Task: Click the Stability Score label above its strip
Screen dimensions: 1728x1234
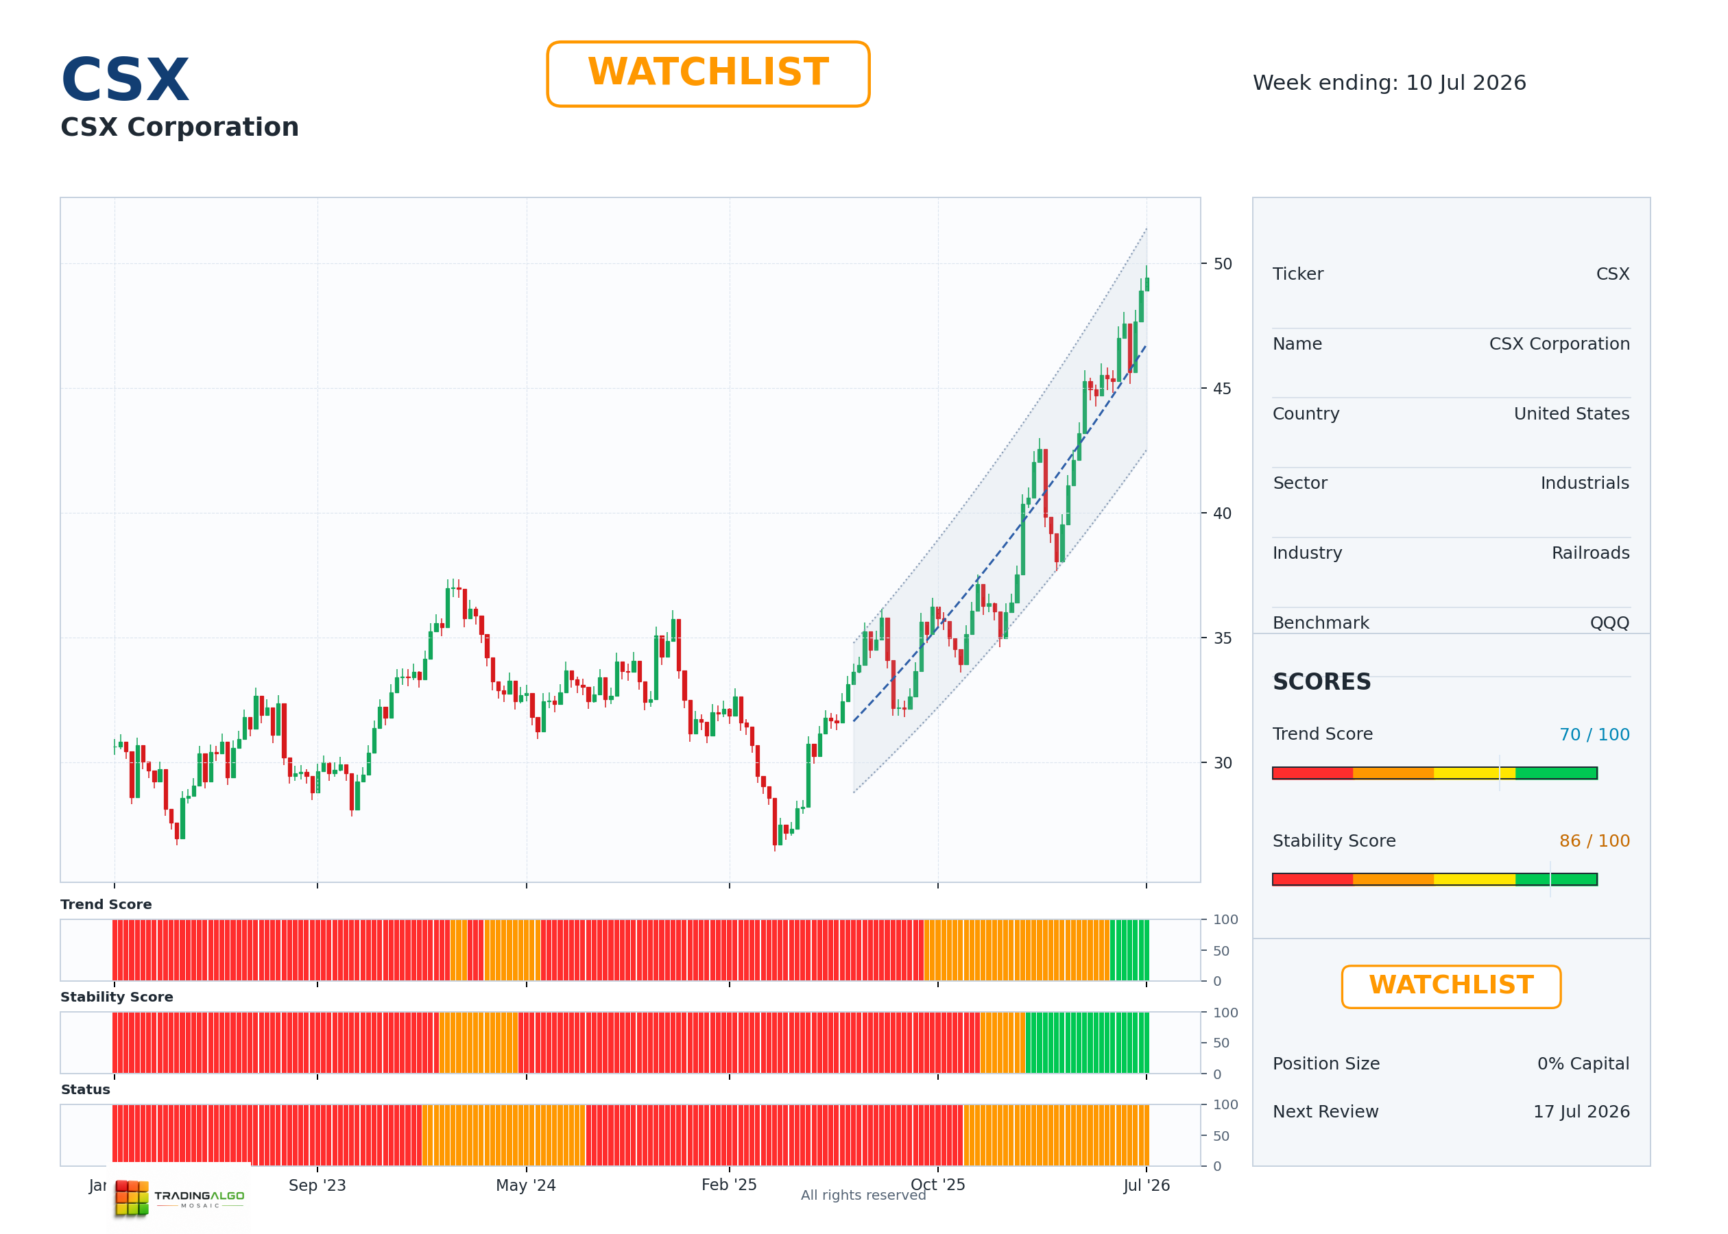Action: pos(117,997)
